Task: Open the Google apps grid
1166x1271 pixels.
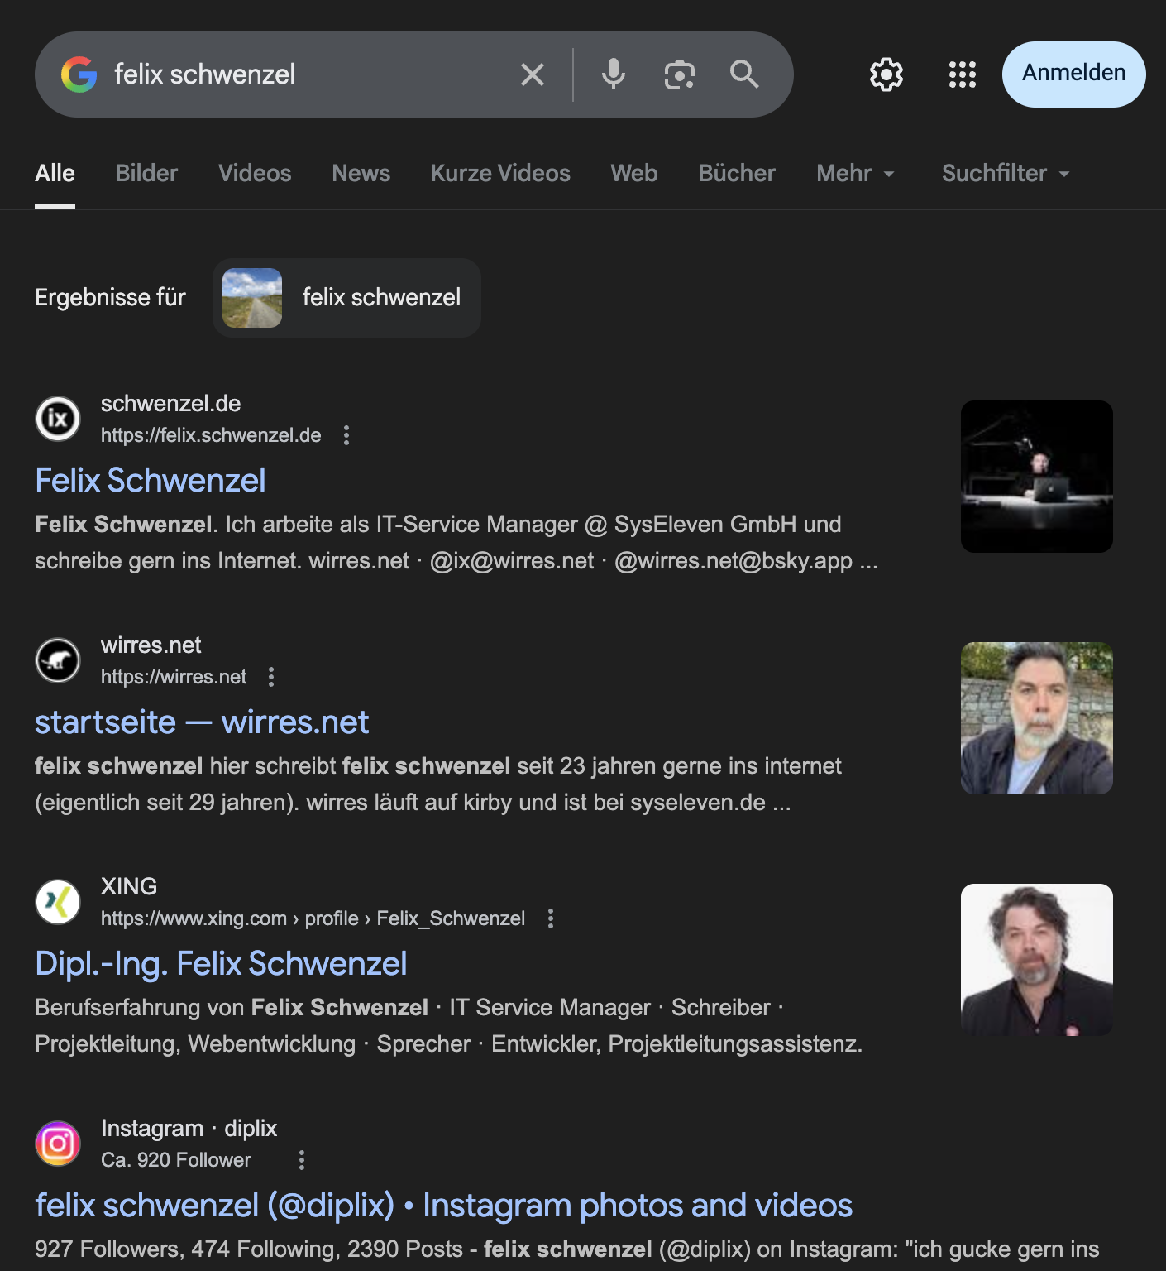Action: [x=962, y=74]
